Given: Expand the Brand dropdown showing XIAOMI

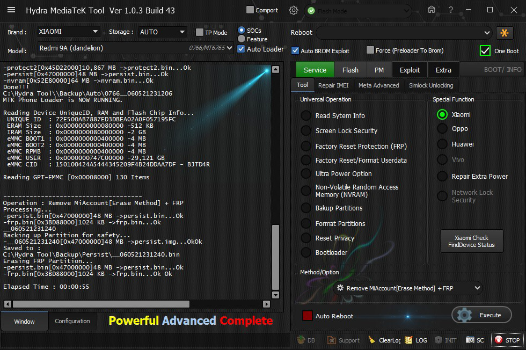Looking at the screenshot, I should pos(69,32).
